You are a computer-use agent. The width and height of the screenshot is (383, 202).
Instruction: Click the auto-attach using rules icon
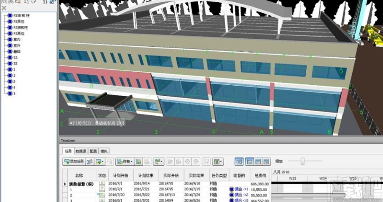[138, 162]
